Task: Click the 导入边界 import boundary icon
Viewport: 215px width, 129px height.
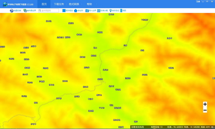Action: point(87,10)
